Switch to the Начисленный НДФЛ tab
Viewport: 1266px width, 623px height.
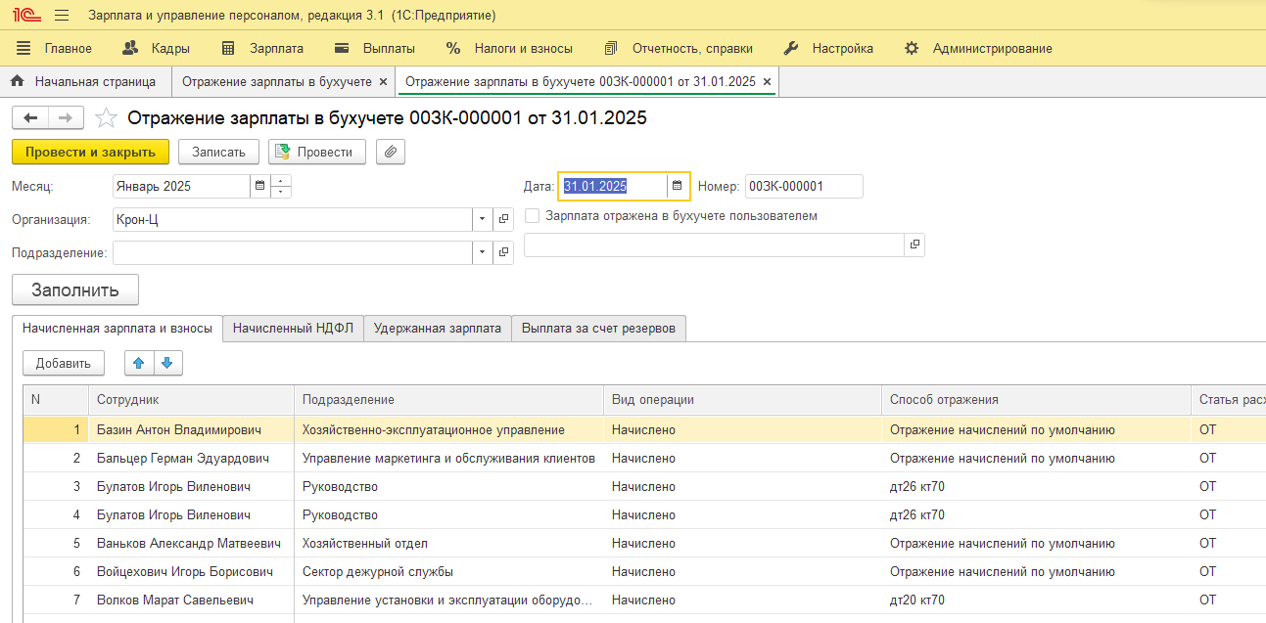click(x=293, y=329)
